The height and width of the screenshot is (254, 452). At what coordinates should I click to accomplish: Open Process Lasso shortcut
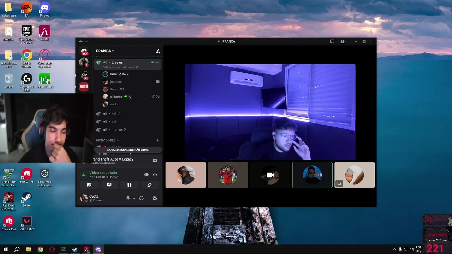pyautogui.click(x=44, y=81)
